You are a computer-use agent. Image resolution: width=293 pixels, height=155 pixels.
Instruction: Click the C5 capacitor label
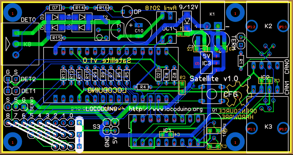(277, 81)
